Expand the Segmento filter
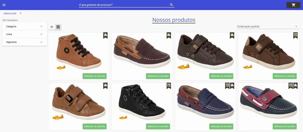Screen dimensions: 303x132 click(x=25, y=42)
